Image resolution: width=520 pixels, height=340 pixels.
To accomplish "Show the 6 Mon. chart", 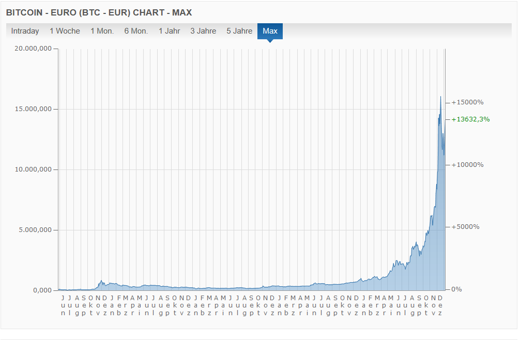I will point(136,31).
